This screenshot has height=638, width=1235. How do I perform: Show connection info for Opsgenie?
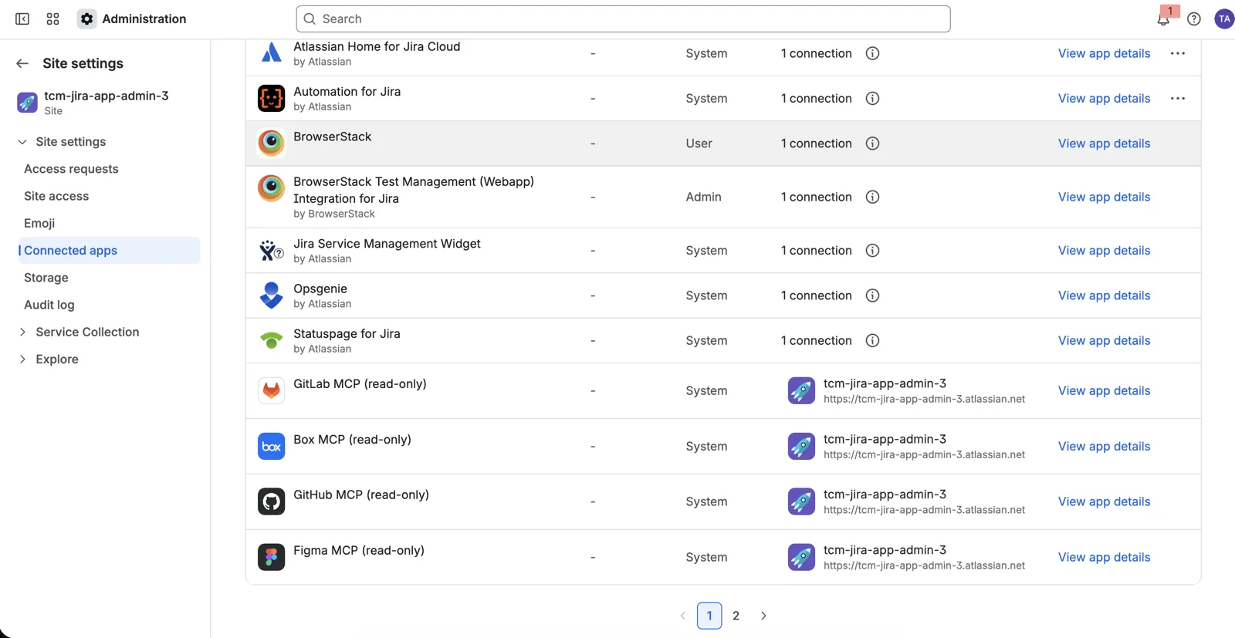[x=872, y=295]
